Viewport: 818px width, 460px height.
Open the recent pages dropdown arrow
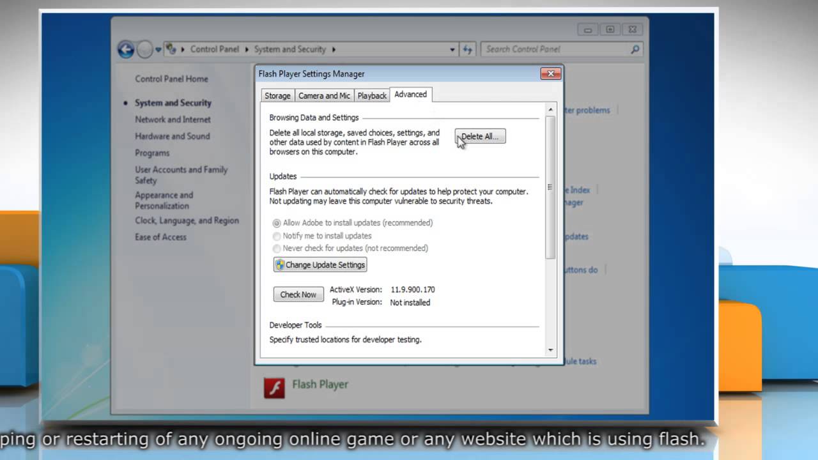coord(158,49)
